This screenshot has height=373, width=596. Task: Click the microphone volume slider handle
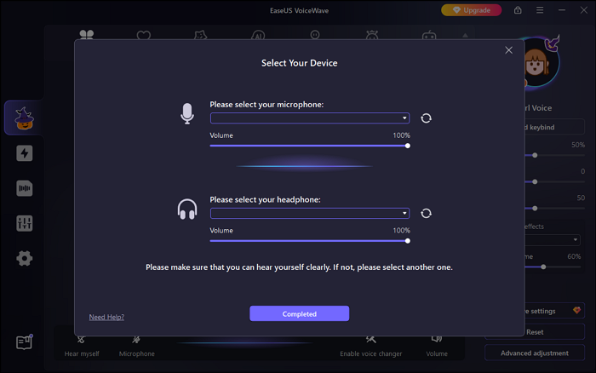point(408,146)
